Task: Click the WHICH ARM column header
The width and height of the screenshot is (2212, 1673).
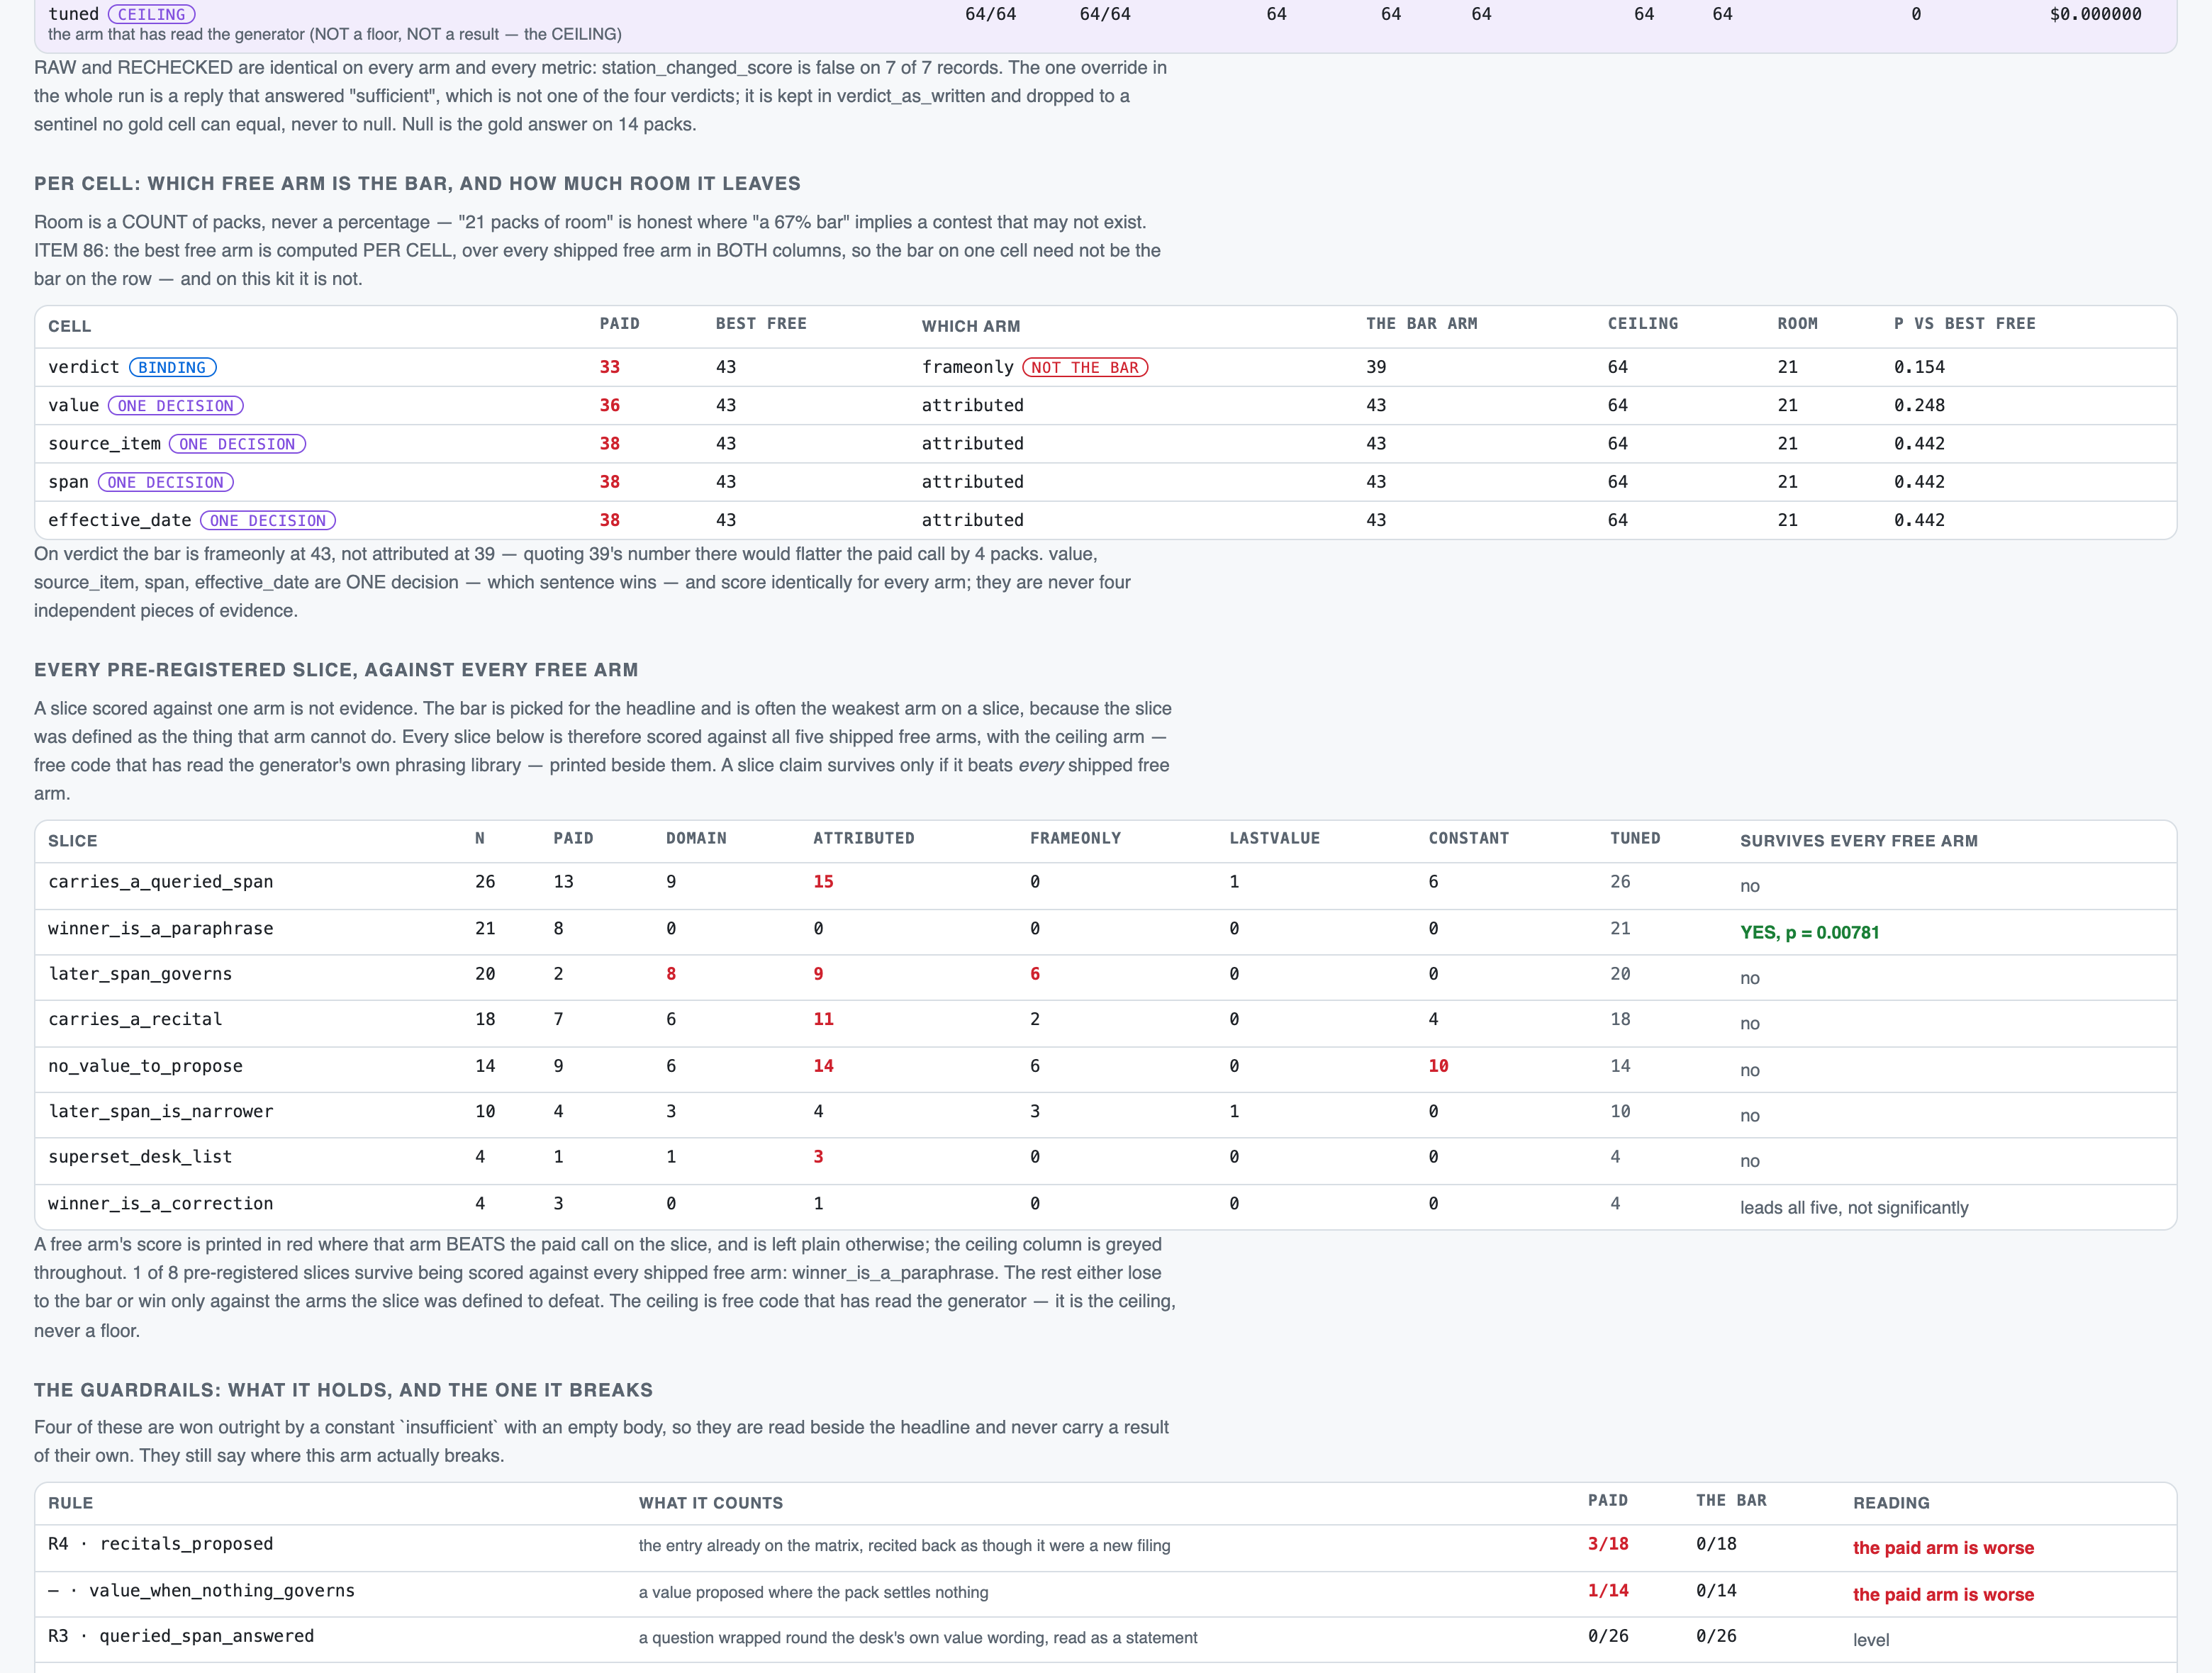Action: [x=970, y=326]
